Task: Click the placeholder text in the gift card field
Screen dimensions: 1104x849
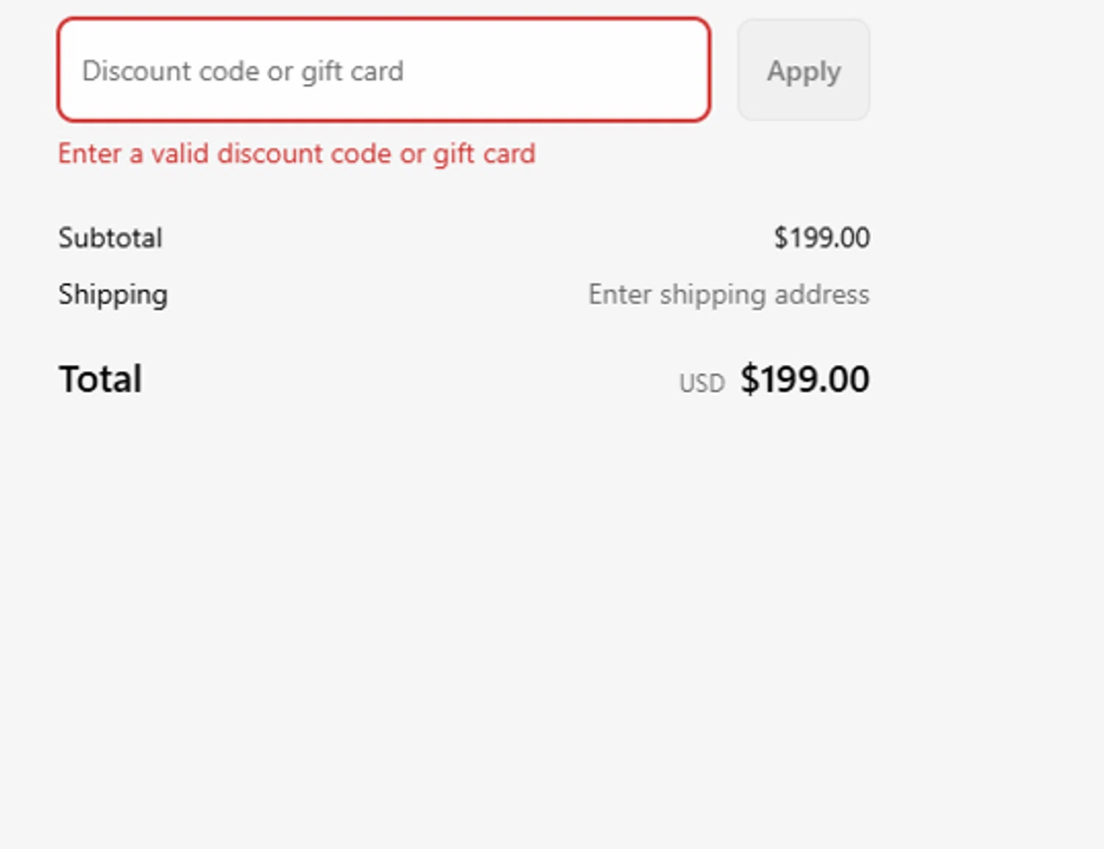Action: [x=243, y=71]
